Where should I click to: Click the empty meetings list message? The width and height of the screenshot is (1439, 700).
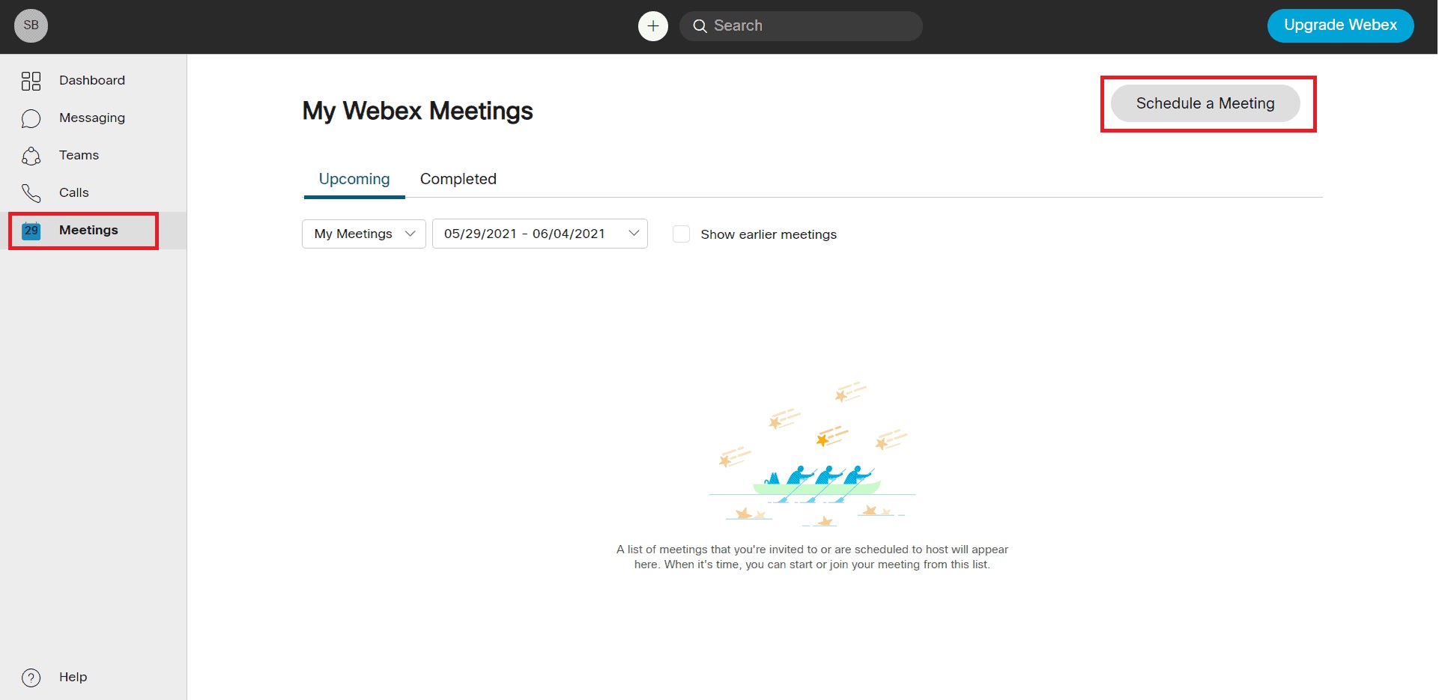(812, 557)
